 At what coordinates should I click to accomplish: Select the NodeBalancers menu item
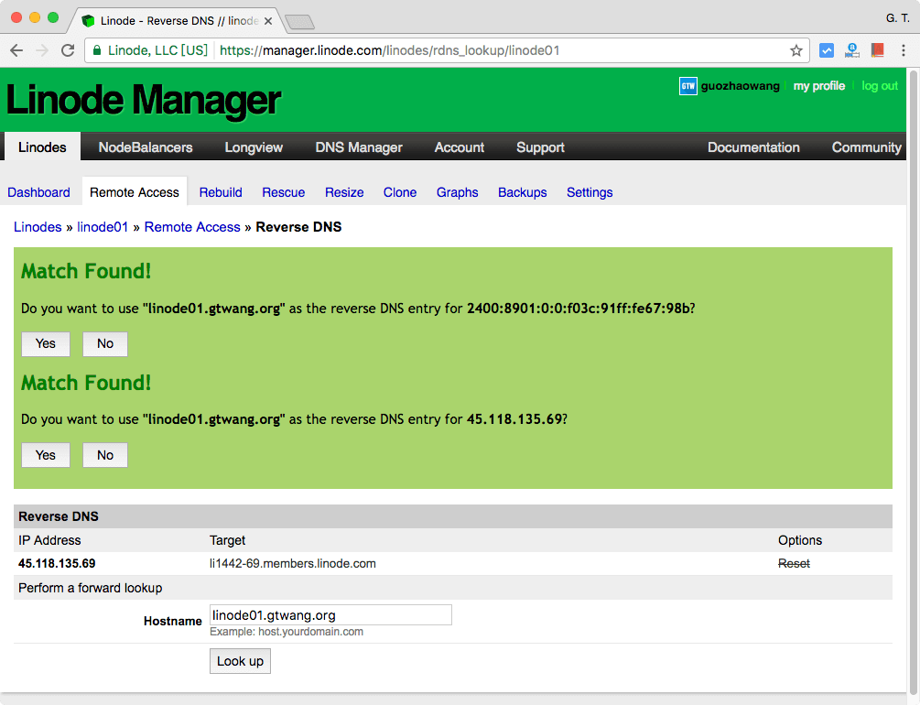coord(145,146)
